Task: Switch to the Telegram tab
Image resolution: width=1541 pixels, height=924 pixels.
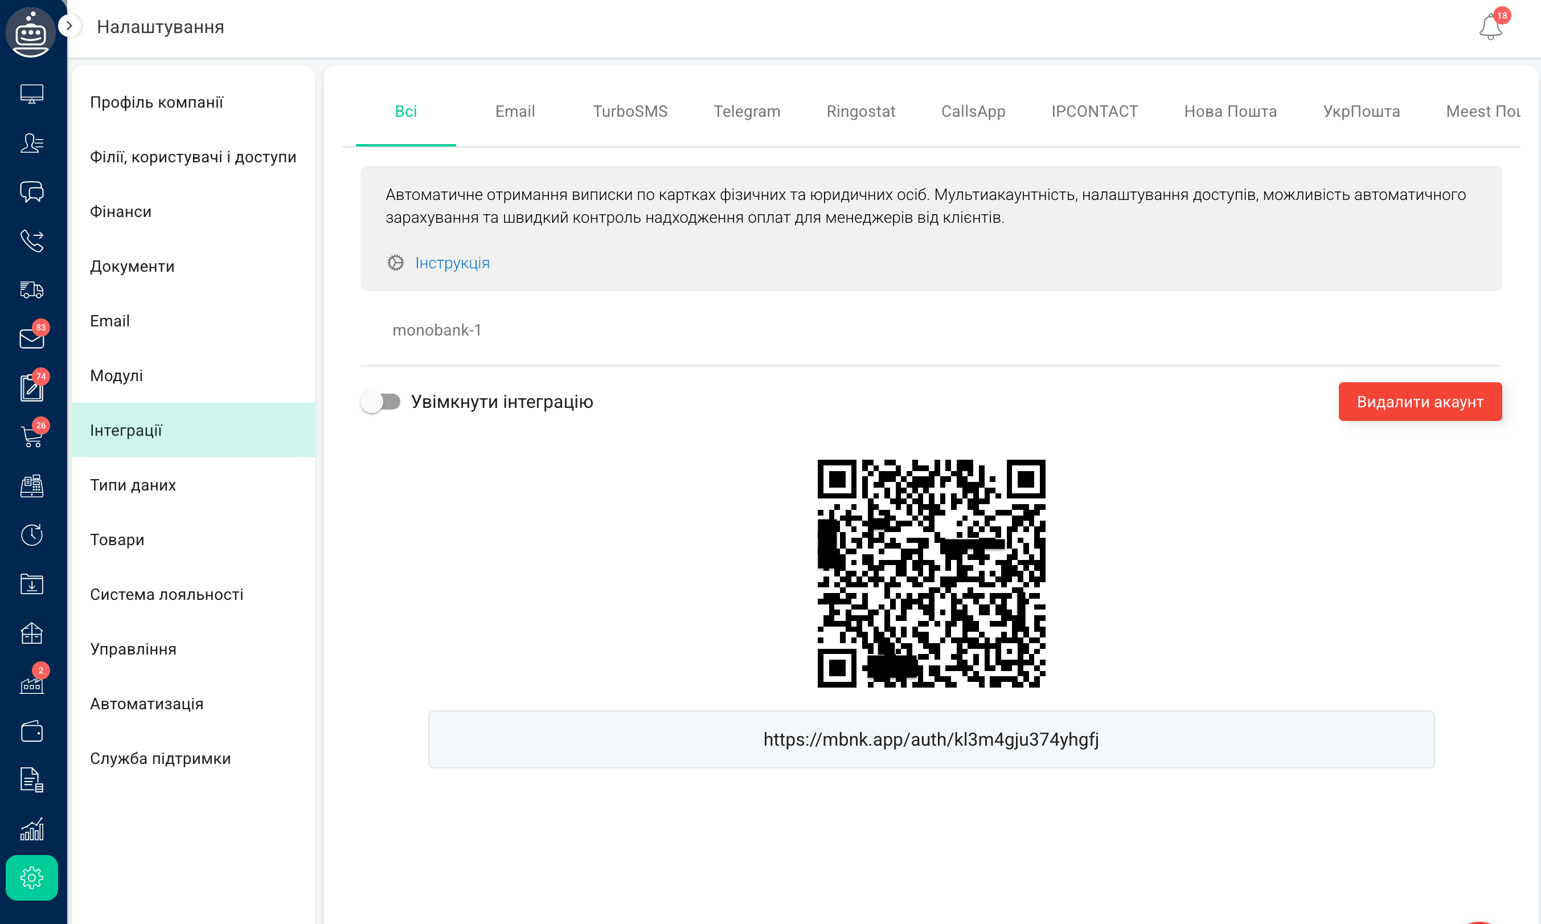Action: [747, 112]
